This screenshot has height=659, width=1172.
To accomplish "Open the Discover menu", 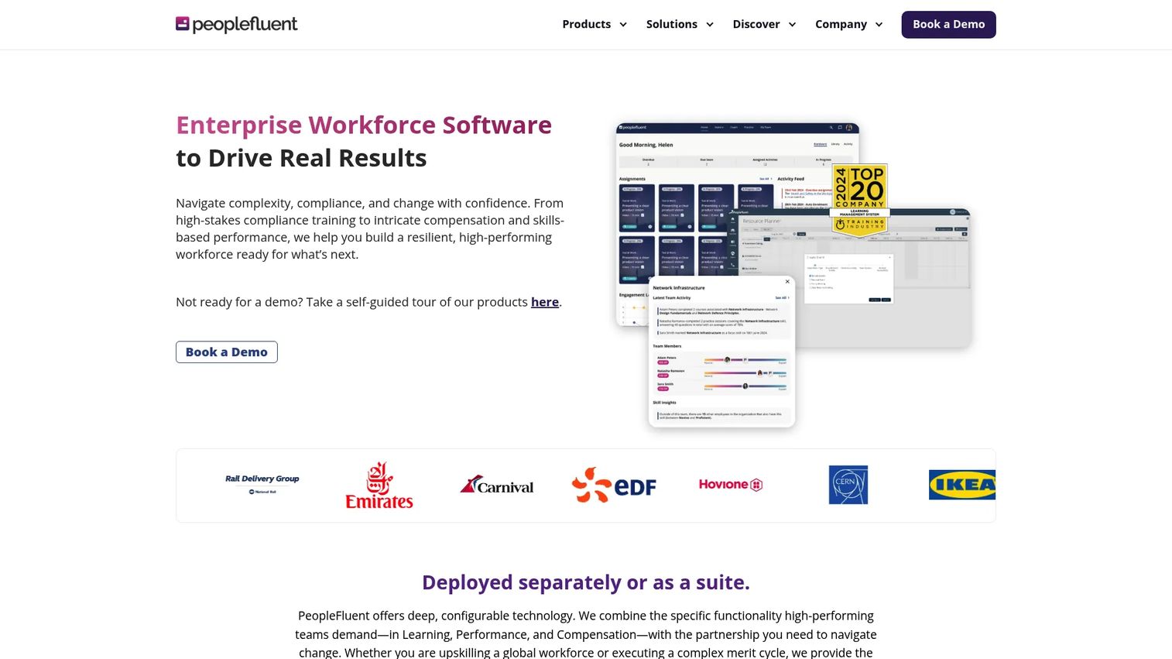I will (x=756, y=24).
